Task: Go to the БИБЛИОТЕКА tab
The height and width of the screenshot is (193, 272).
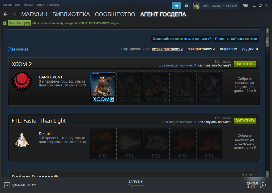Action: (71, 14)
